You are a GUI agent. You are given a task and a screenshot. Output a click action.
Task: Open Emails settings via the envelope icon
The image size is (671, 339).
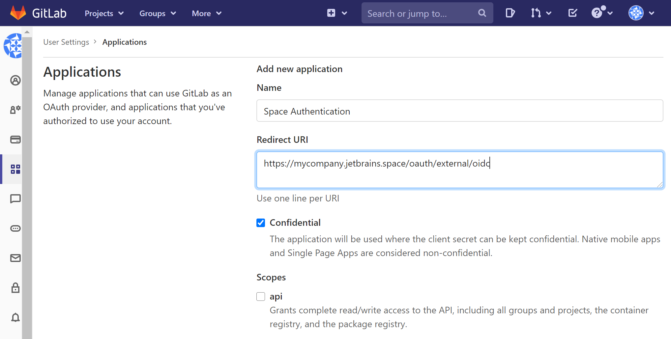[x=15, y=258]
